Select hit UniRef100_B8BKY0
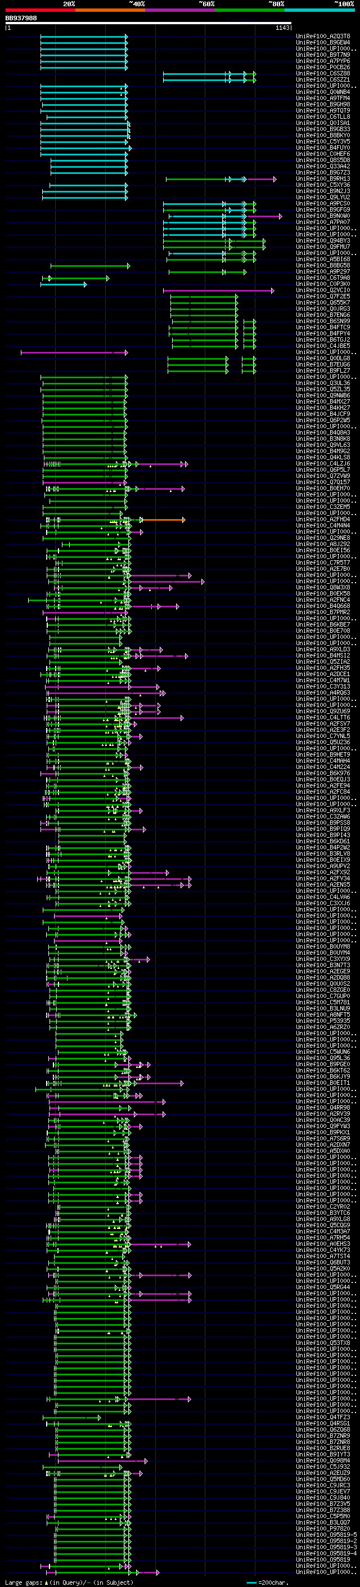Image resolution: width=360 pixels, height=1587 pixels. pos(323,136)
